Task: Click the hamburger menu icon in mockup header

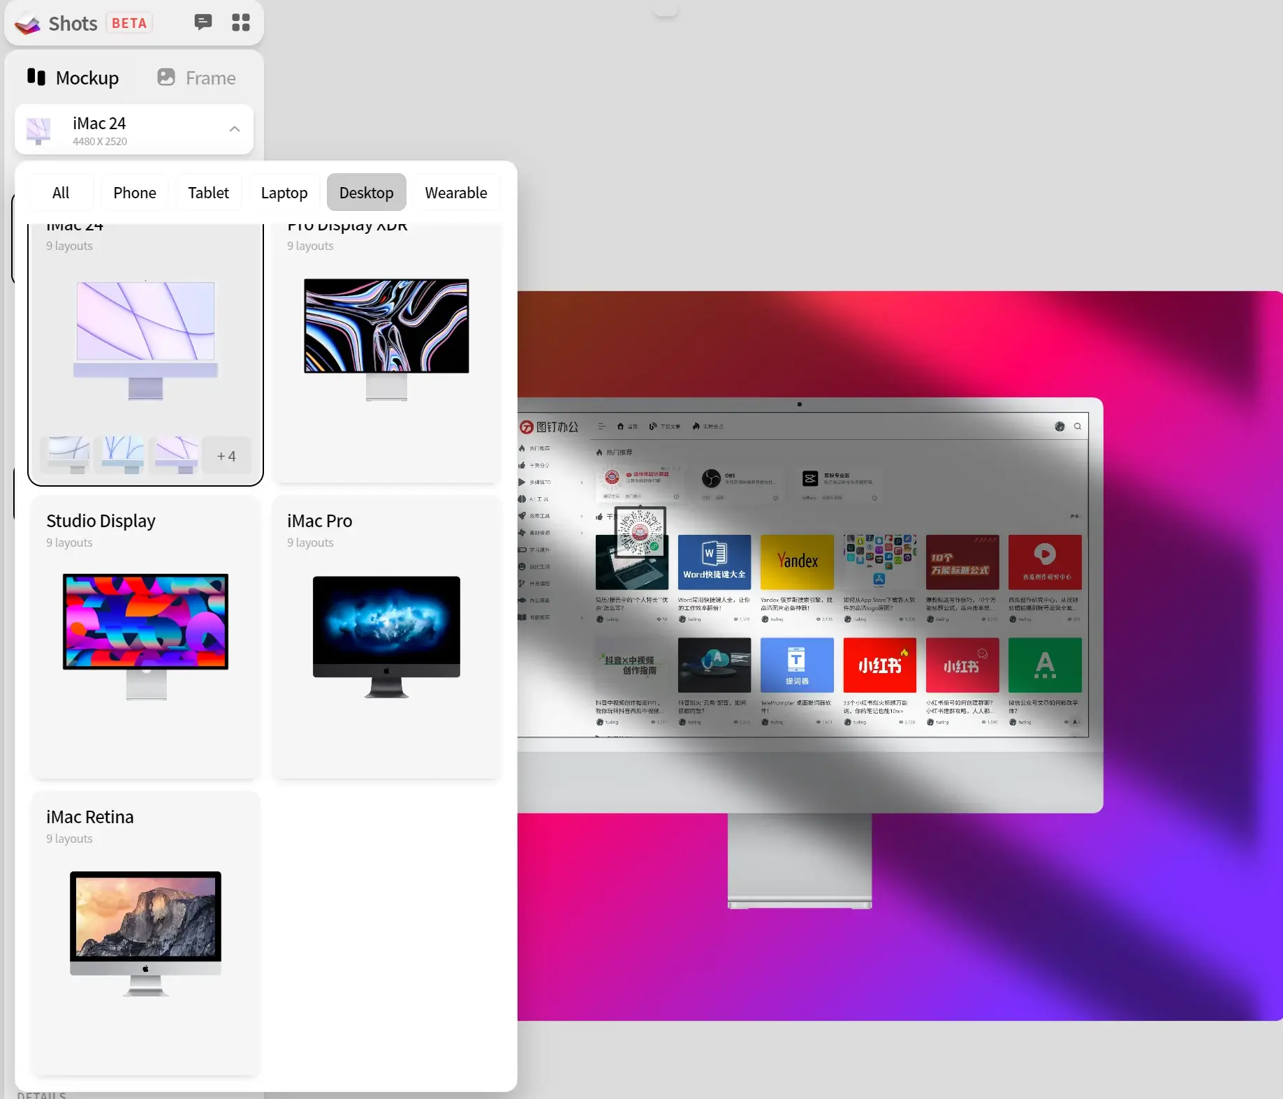Action: click(x=601, y=426)
